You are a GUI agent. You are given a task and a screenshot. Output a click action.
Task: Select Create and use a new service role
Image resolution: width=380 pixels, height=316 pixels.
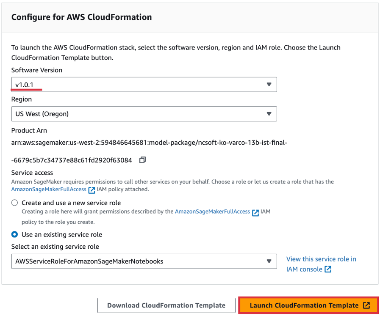[x=15, y=203]
